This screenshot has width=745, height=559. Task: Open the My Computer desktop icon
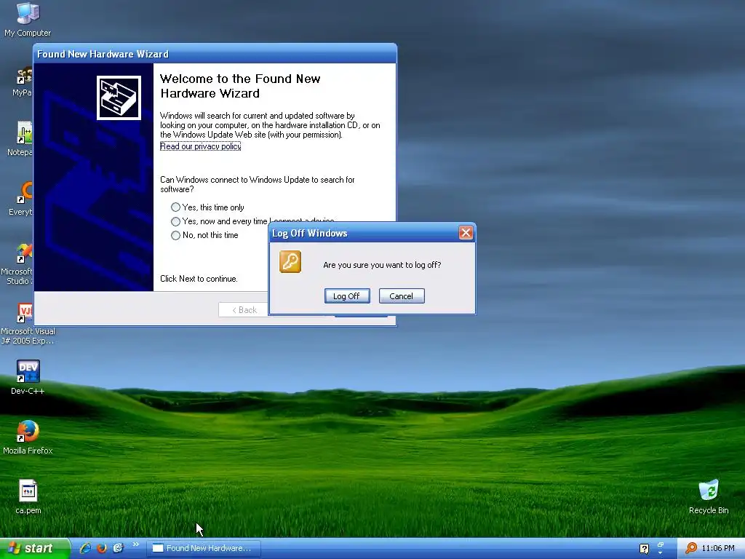(28, 19)
